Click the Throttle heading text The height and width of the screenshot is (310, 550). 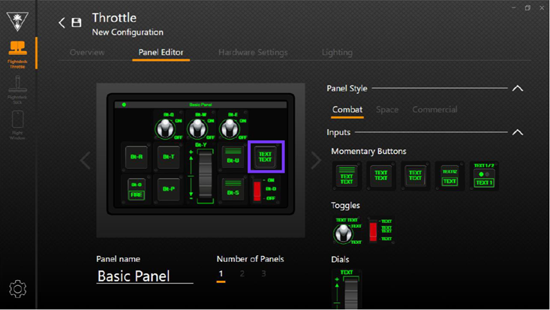tap(114, 18)
